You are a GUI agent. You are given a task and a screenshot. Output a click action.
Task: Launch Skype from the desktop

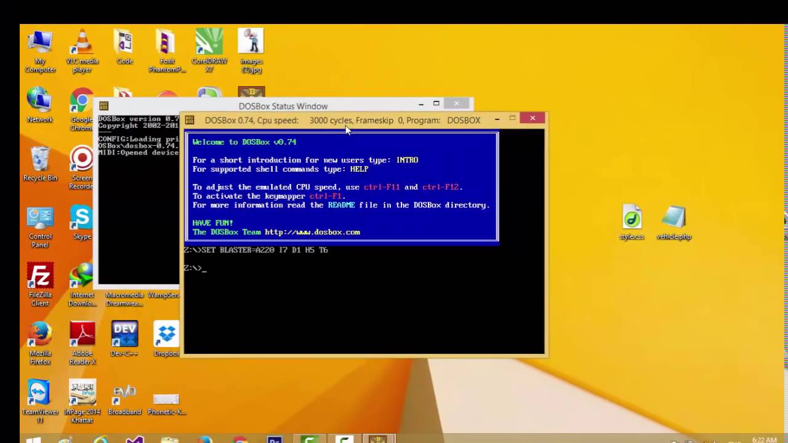tap(82, 222)
